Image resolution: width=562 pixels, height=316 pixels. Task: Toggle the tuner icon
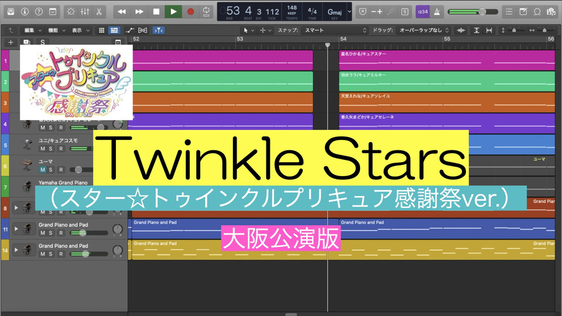tap(391, 12)
